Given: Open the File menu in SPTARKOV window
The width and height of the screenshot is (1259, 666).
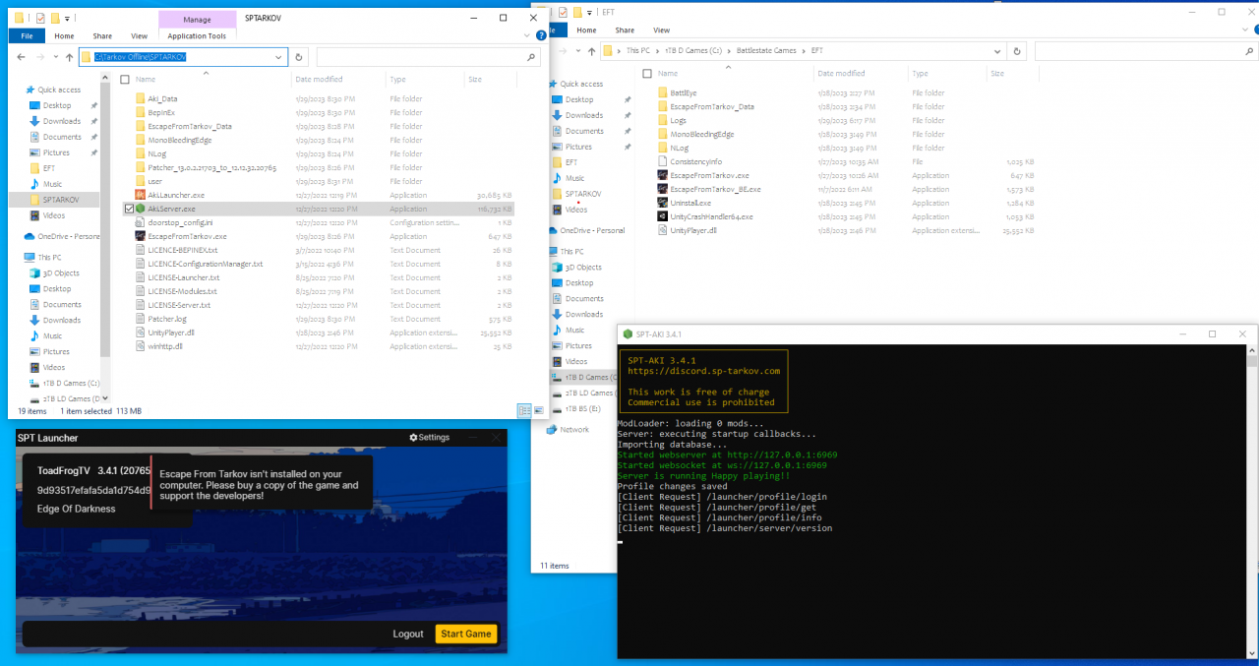Looking at the screenshot, I should (27, 35).
